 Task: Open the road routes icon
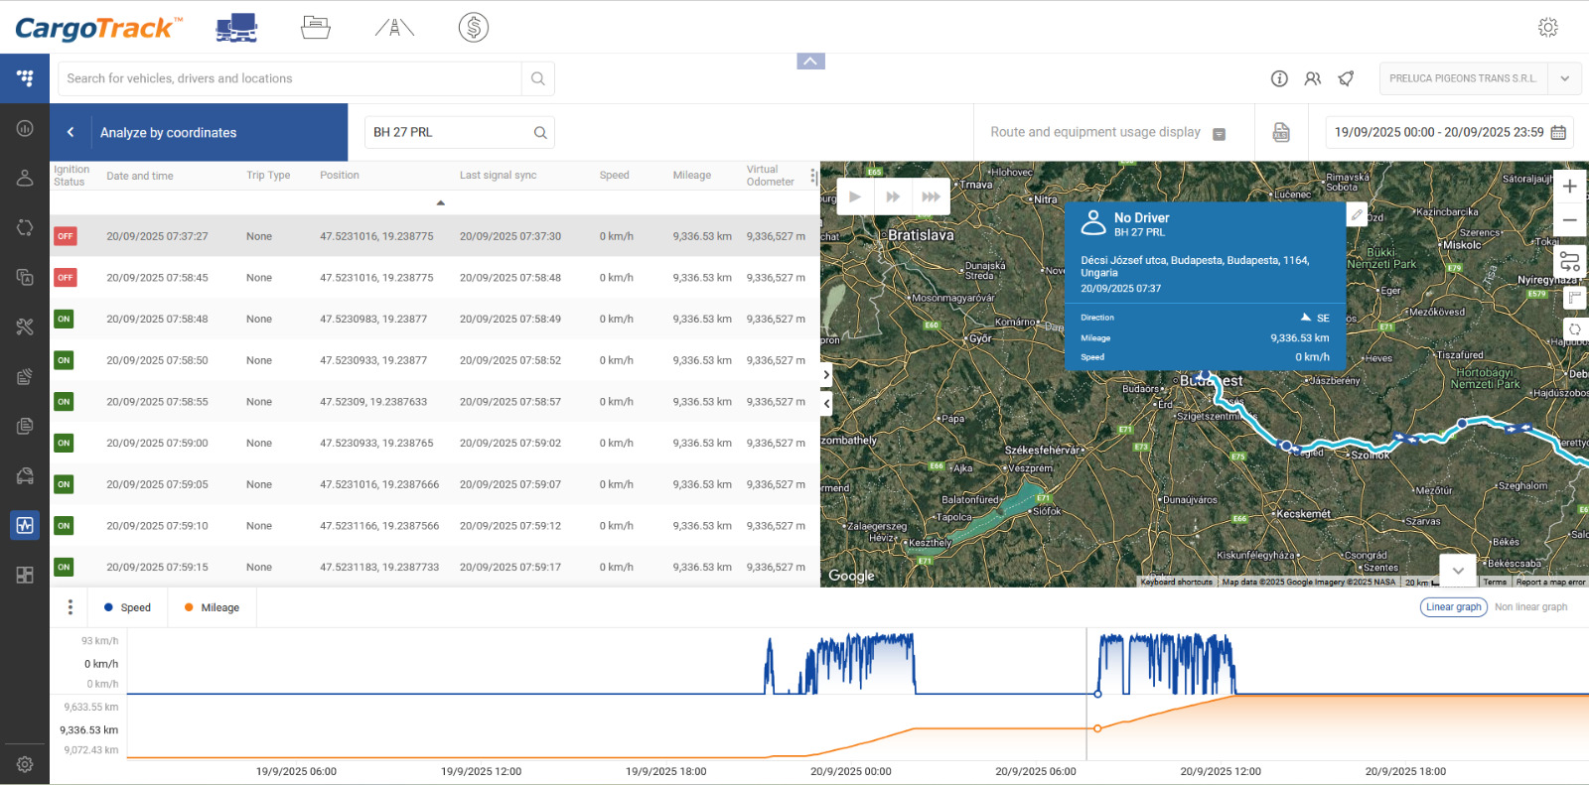(394, 28)
